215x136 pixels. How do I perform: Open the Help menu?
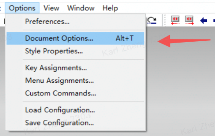(110, 8)
